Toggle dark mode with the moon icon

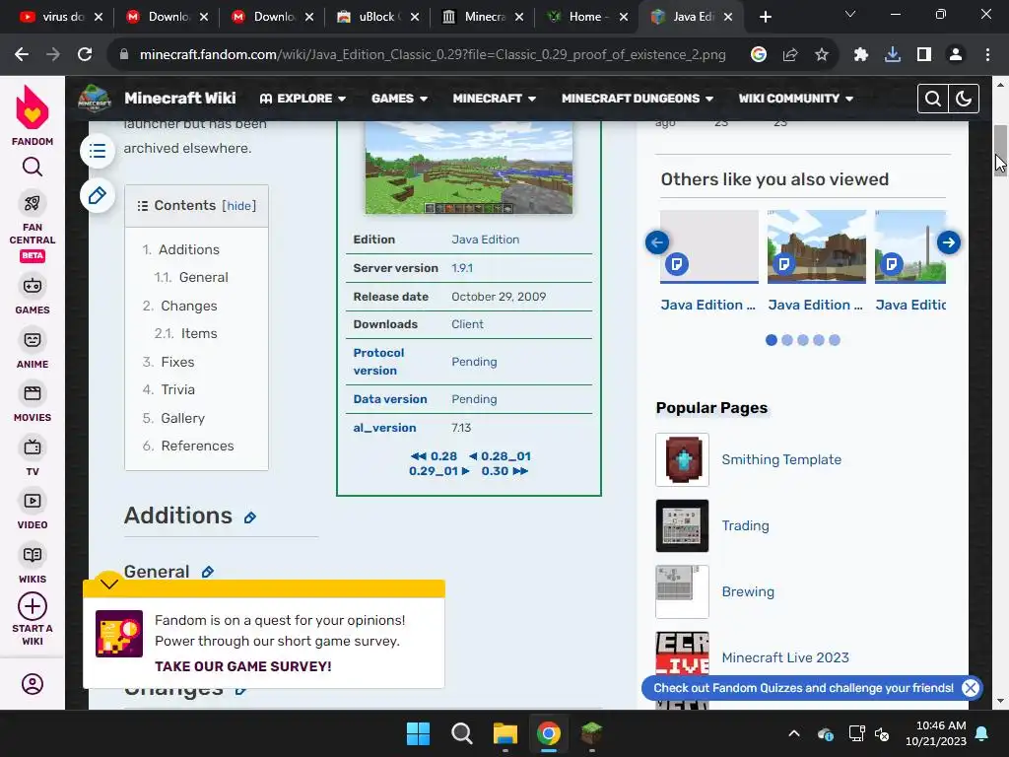point(964,99)
